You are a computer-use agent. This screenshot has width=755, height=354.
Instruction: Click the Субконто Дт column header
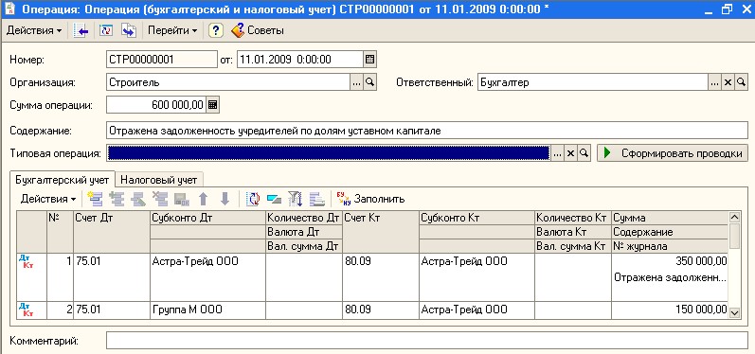click(207, 218)
